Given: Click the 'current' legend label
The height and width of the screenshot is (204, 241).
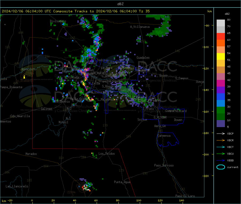Looking at the screenshot, I should point(232,167).
